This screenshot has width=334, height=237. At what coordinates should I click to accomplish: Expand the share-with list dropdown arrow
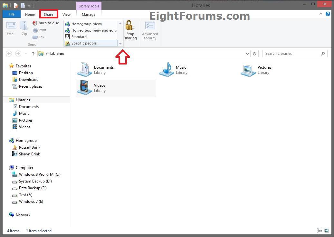[120, 44]
